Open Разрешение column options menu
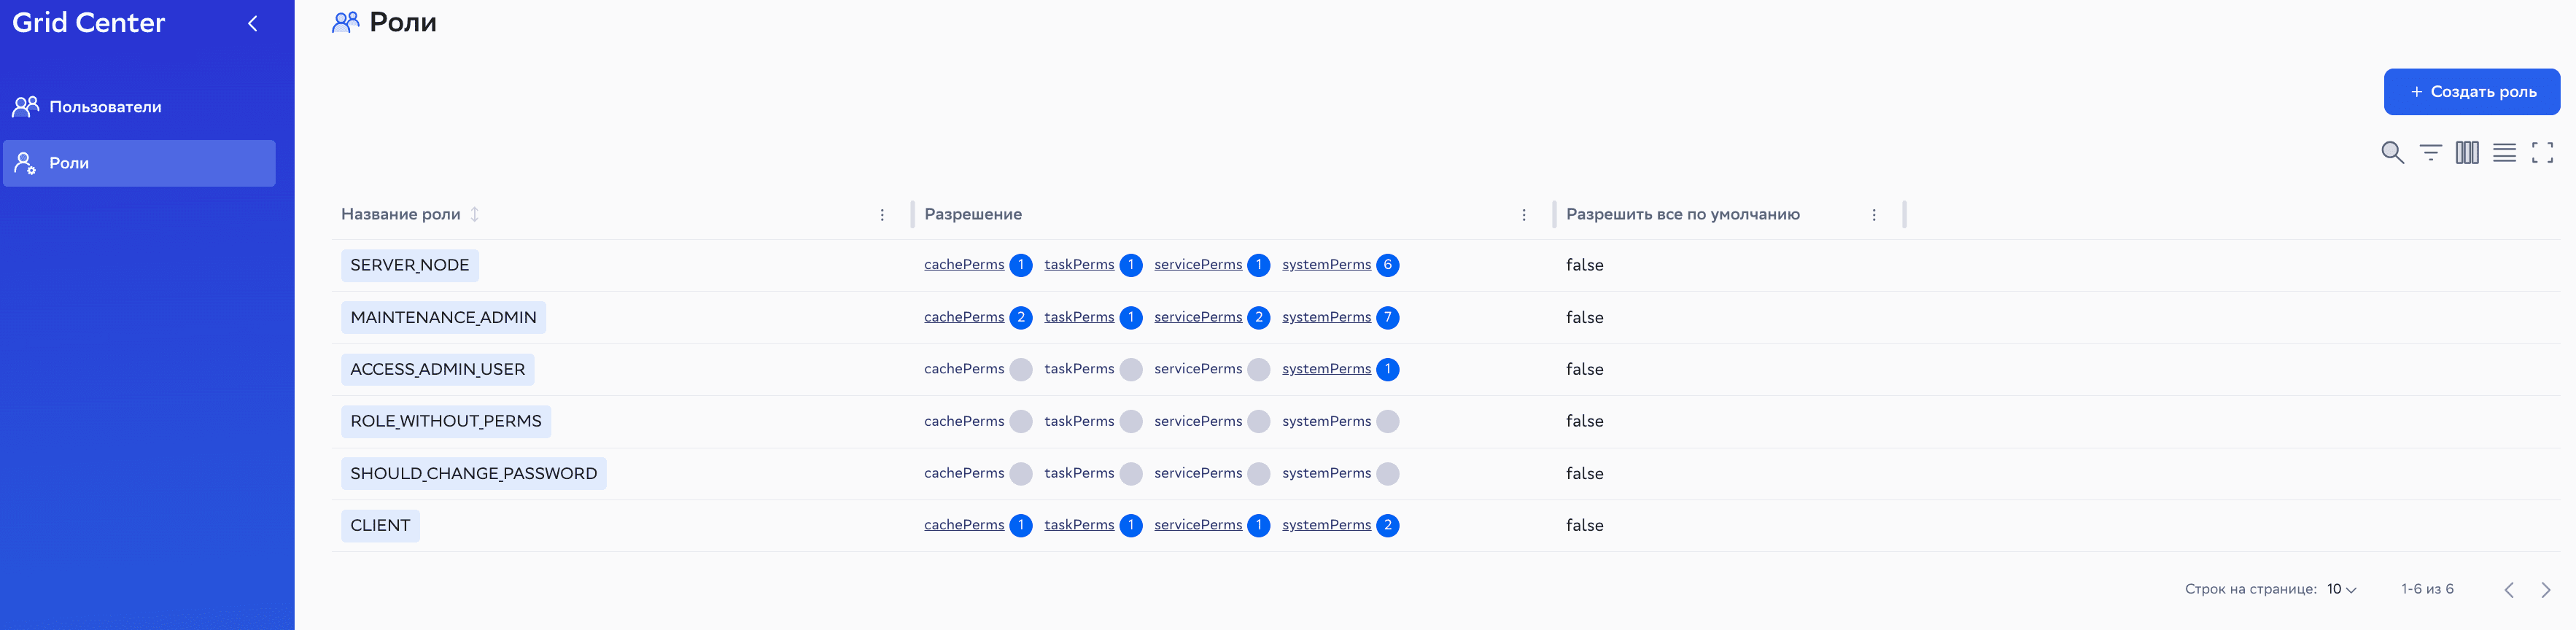The width and height of the screenshot is (2576, 630). [1523, 215]
